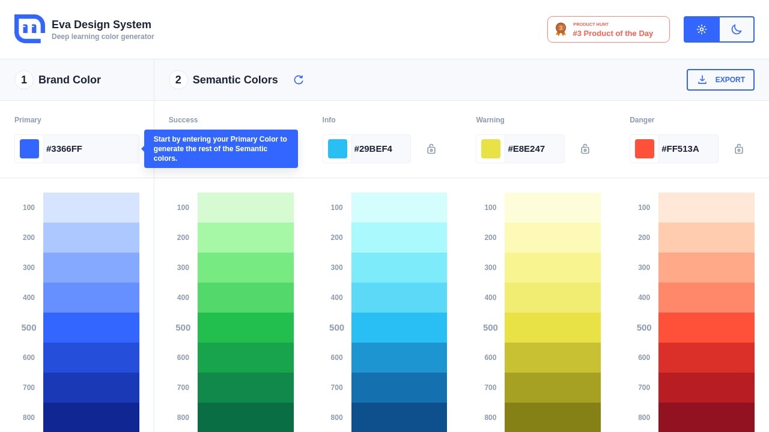Dismiss the Primary Color tooltip popup
The image size is (769, 432).
tap(221, 149)
